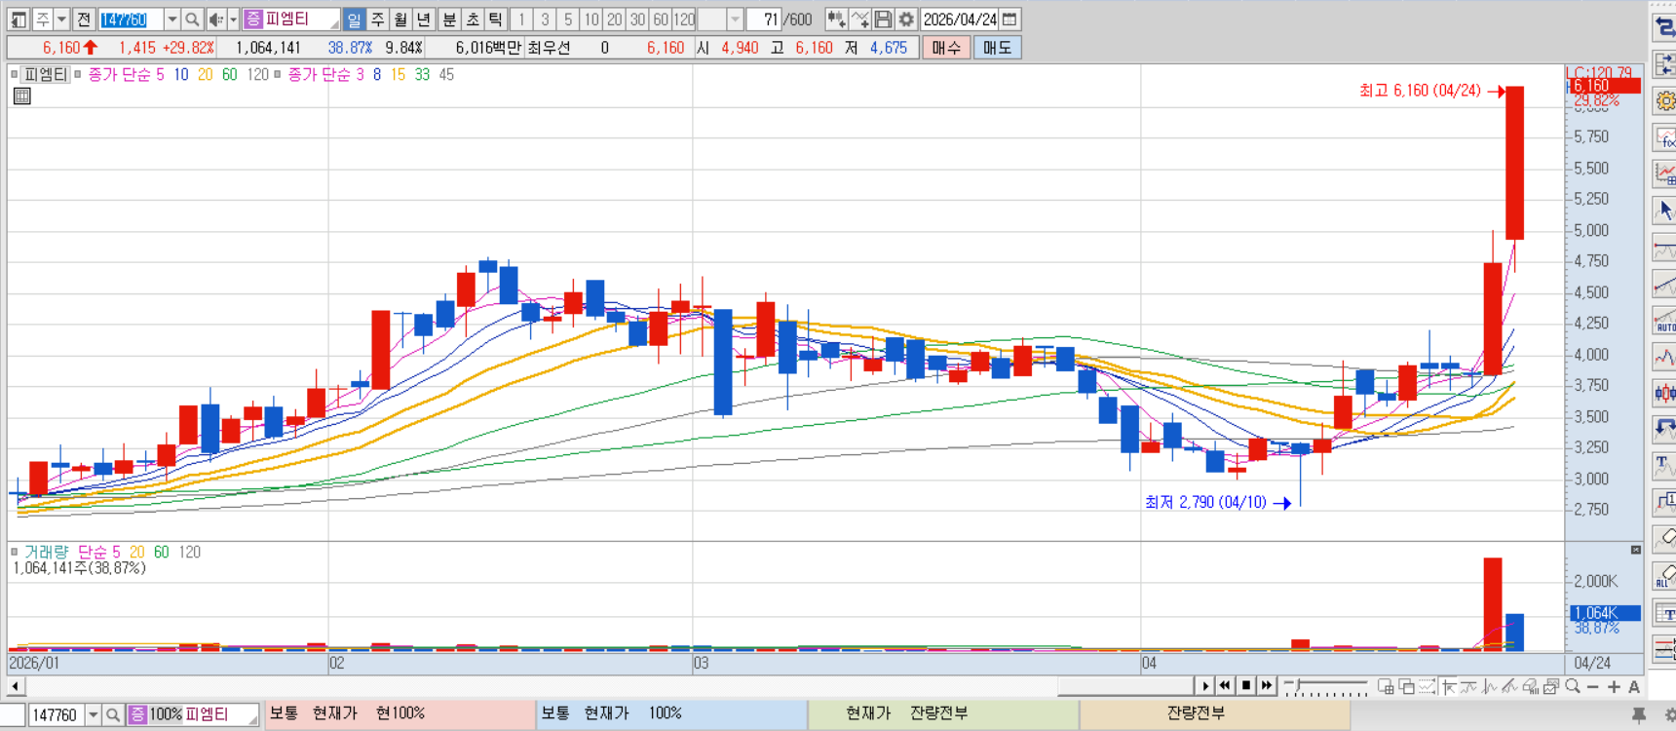Click 30 interval preset button
Image resolution: width=1676 pixels, height=731 pixels.
[x=637, y=19]
